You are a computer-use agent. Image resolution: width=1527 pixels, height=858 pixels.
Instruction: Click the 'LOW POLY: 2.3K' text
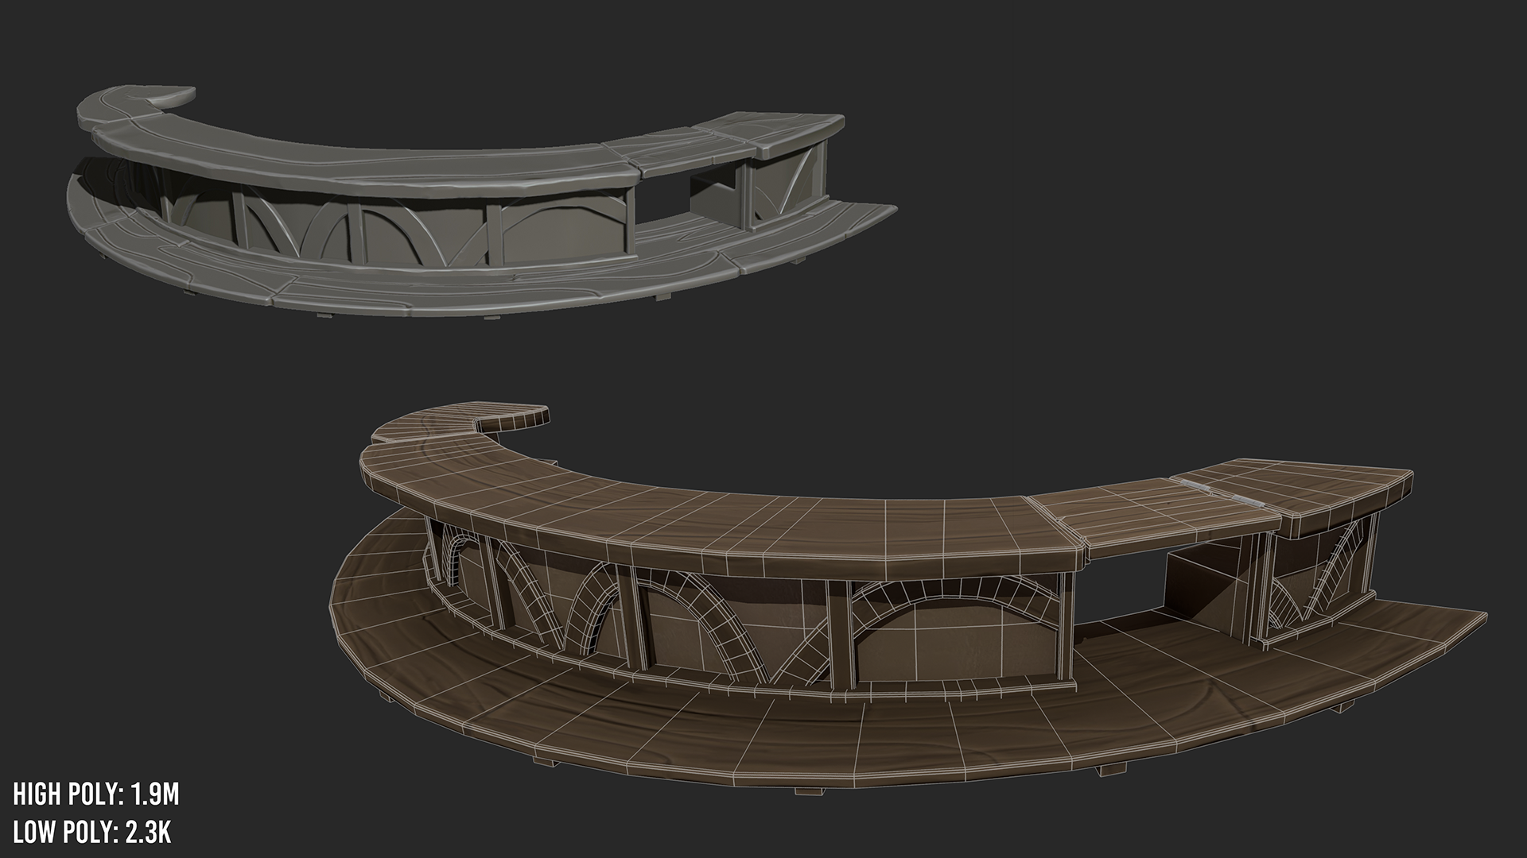tap(92, 833)
